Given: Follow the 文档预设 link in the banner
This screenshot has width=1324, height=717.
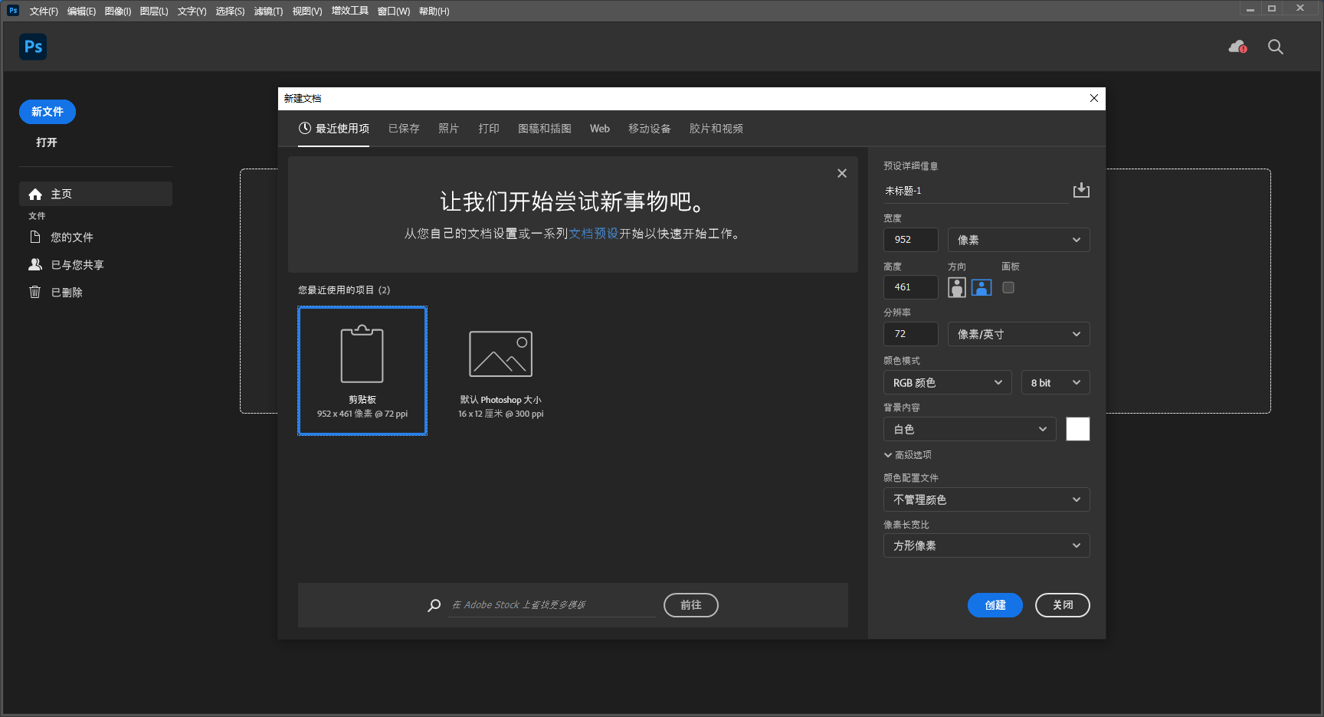Looking at the screenshot, I should coord(593,234).
